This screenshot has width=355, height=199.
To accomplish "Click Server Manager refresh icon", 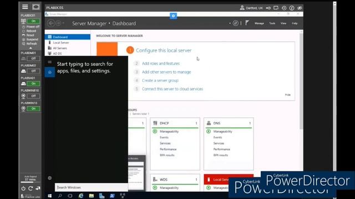I will 235,23.
